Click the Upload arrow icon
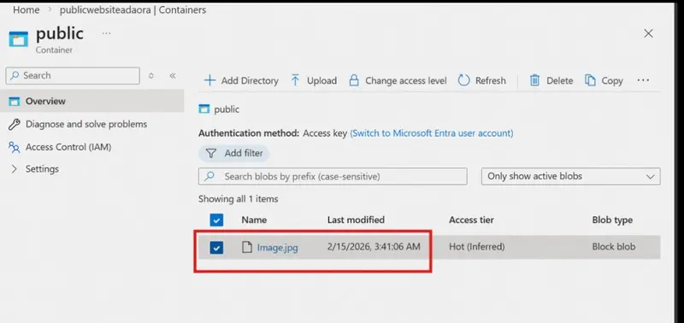Screen dimensions: 684x323 (x=295, y=80)
